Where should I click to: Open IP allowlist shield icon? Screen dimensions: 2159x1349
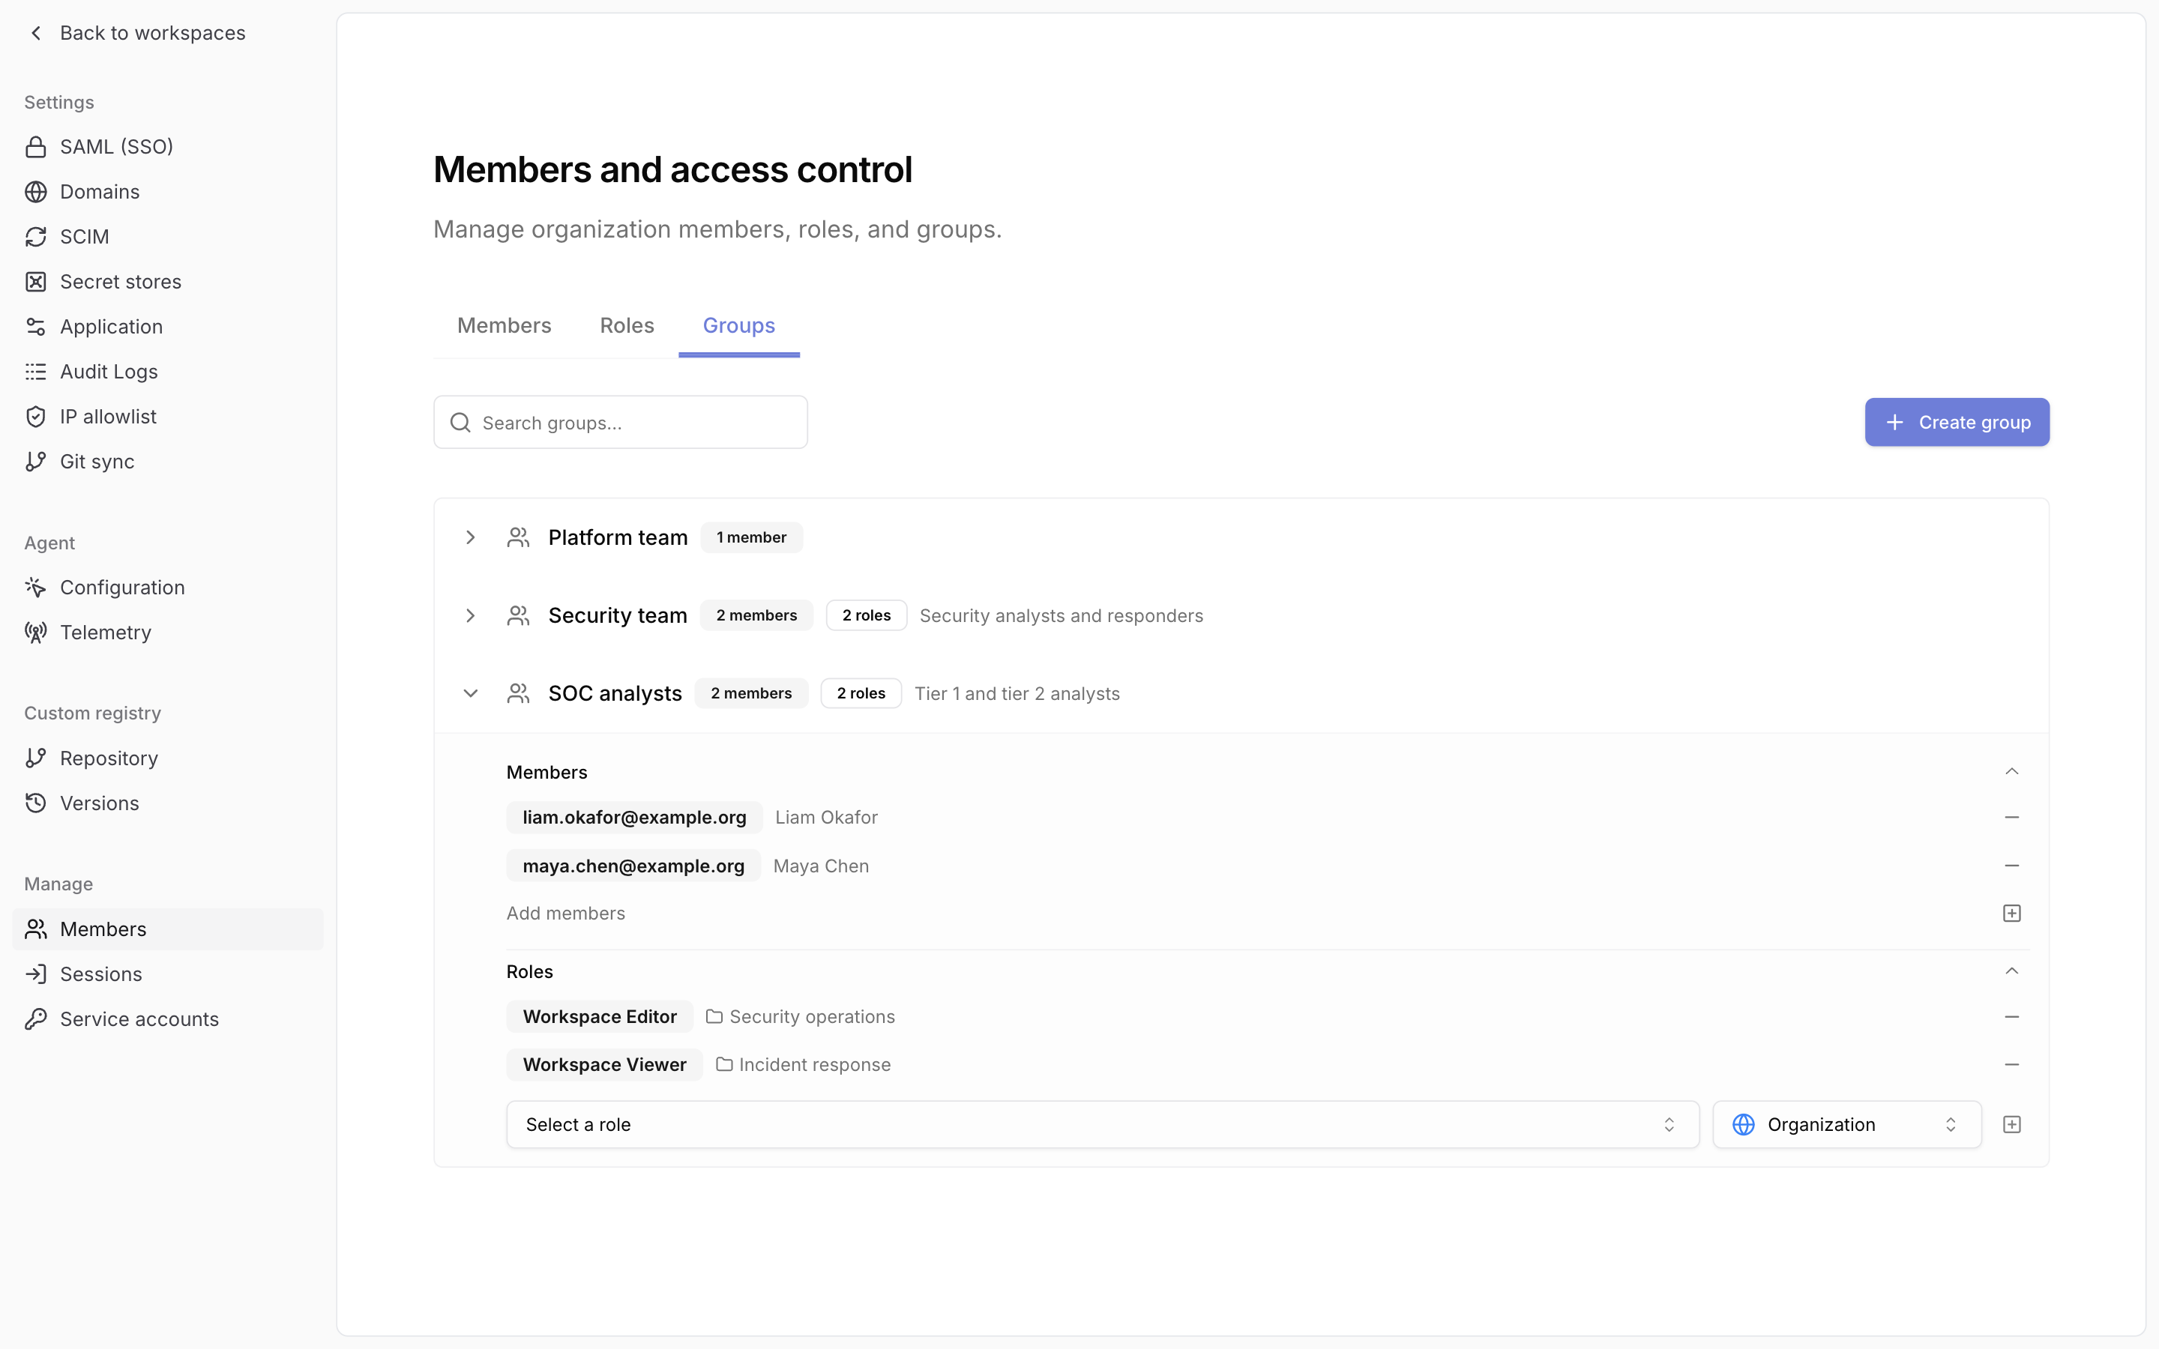pos(36,417)
